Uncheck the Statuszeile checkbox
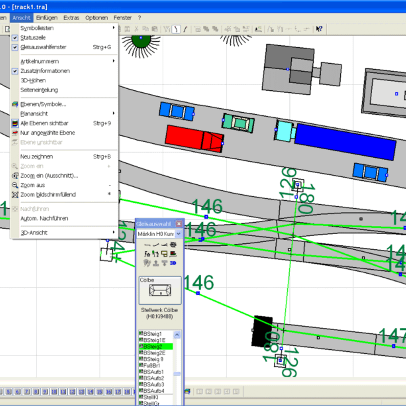The width and height of the screenshot is (406, 406). tap(15, 38)
